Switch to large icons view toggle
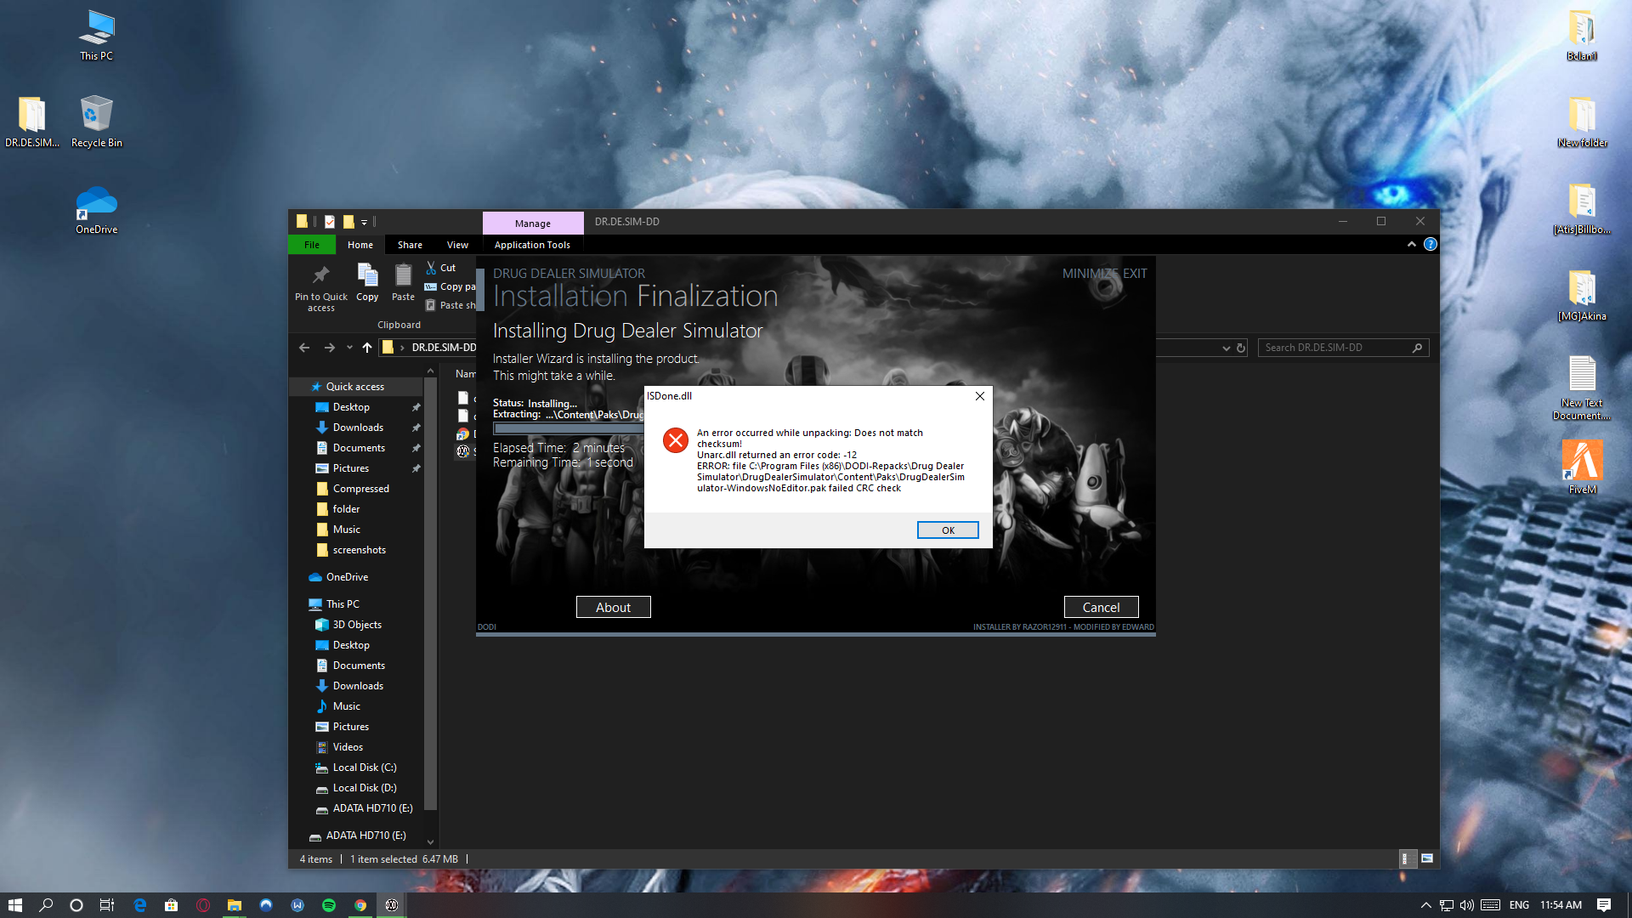The image size is (1632, 918). (x=1427, y=858)
